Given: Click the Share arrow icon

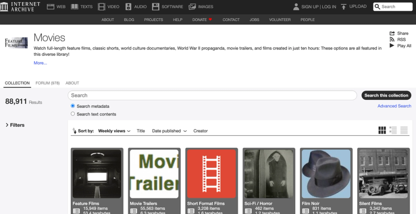Looking at the screenshot, I should (x=392, y=33).
